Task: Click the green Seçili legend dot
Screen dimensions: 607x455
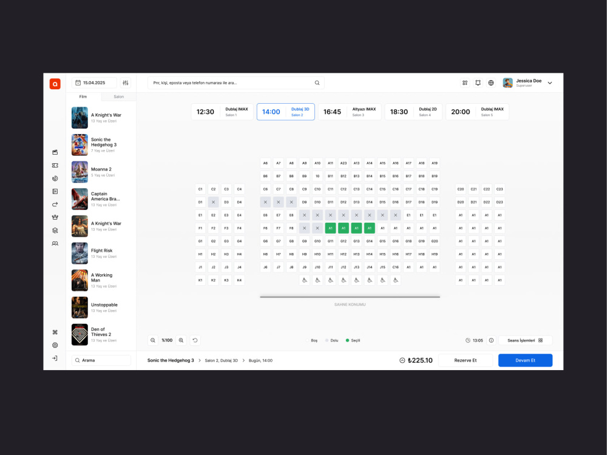Action: pyautogui.click(x=347, y=340)
